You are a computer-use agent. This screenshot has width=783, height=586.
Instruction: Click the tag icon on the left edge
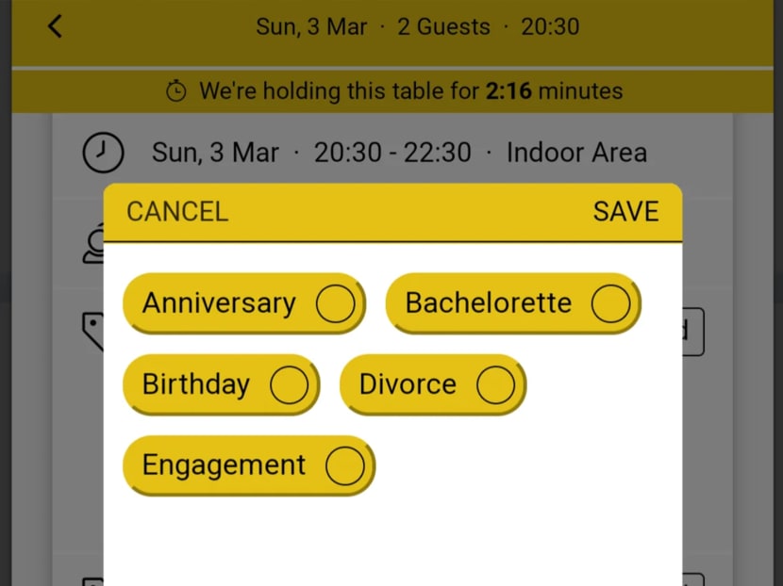click(x=93, y=330)
